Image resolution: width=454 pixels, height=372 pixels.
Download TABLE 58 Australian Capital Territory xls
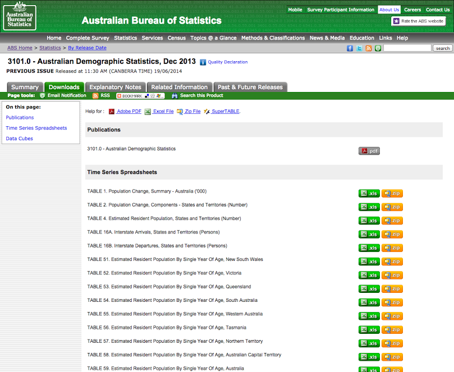click(369, 357)
